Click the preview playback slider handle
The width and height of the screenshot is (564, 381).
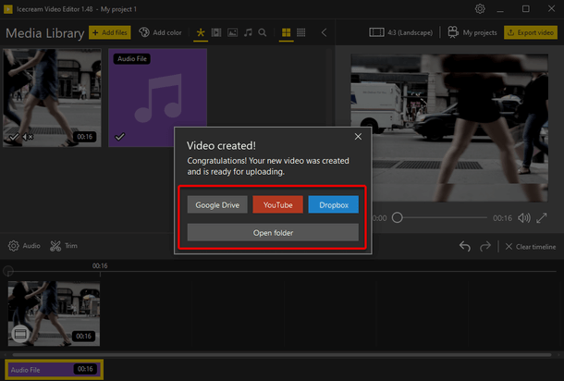click(x=397, y=217)
